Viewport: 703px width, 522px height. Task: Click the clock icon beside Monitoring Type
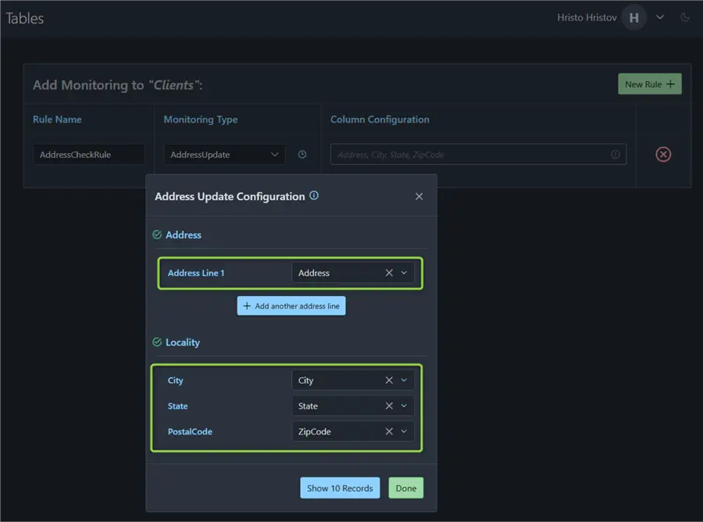point(302,154)
